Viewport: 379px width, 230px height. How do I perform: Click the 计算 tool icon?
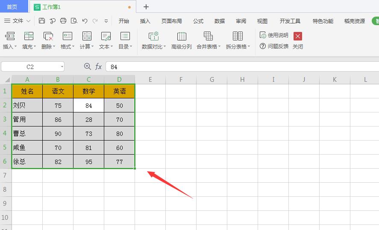(x=87, y=36)
